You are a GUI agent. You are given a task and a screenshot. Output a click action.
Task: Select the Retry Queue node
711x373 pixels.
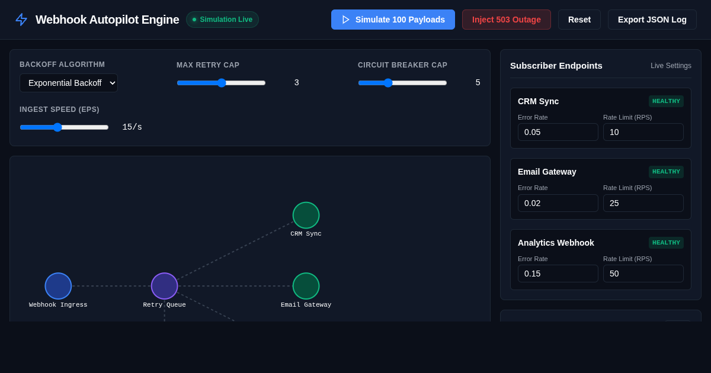[165, 286]
